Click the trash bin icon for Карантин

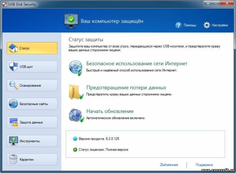click(x=13, y=159)
